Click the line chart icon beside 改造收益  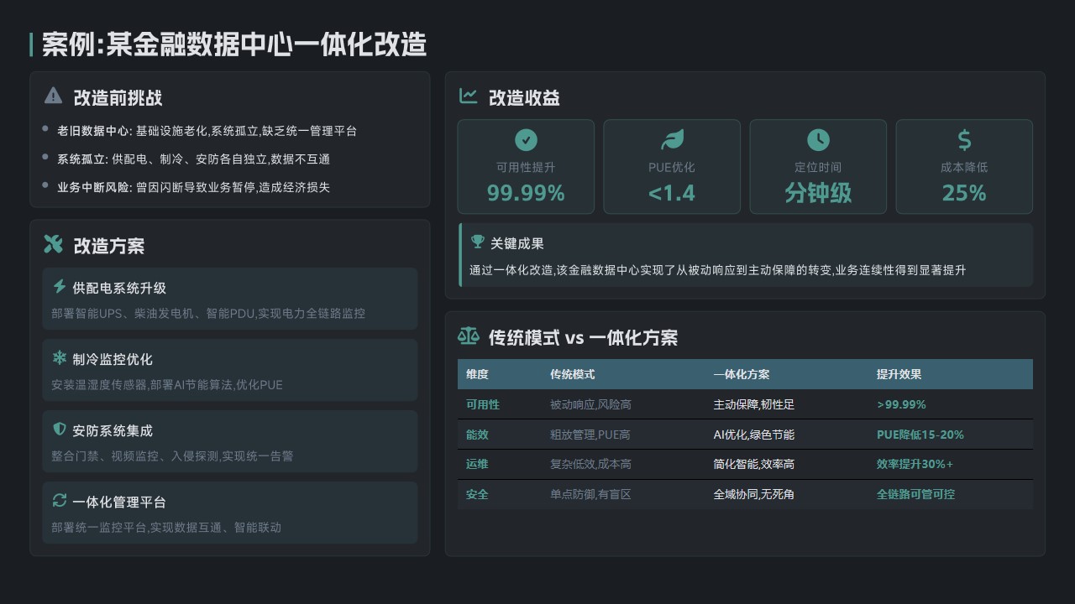[469, 96]
